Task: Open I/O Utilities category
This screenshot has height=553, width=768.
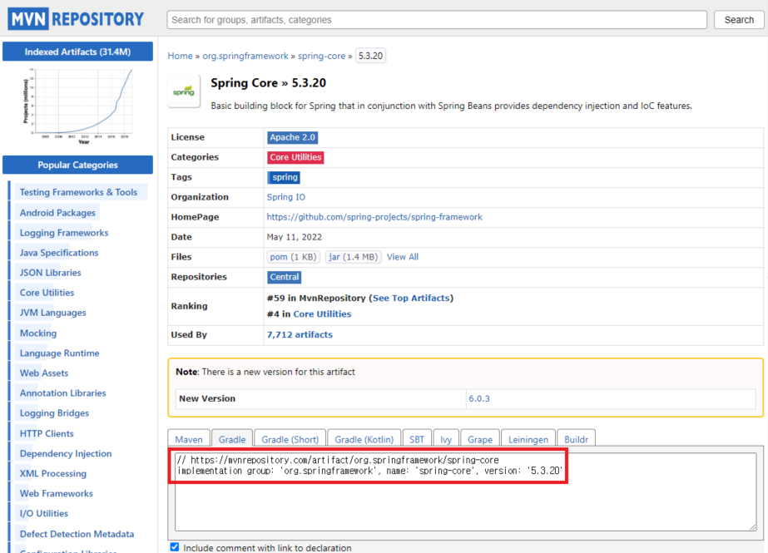Action: 43,514
